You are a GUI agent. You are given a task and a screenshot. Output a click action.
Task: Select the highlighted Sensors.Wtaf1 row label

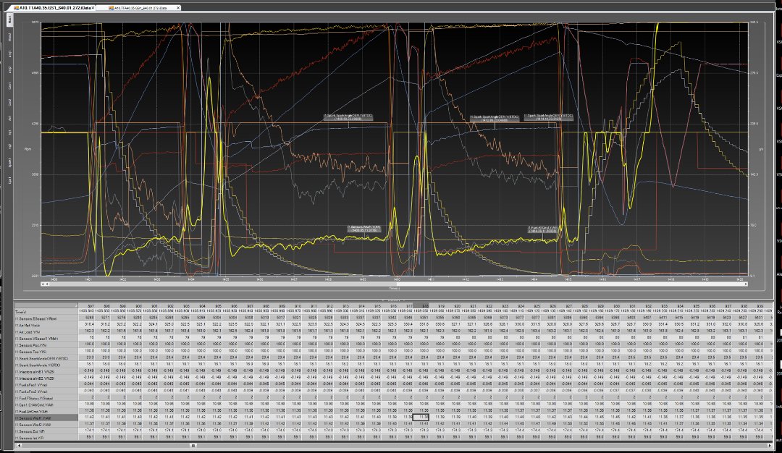(46, 418)
